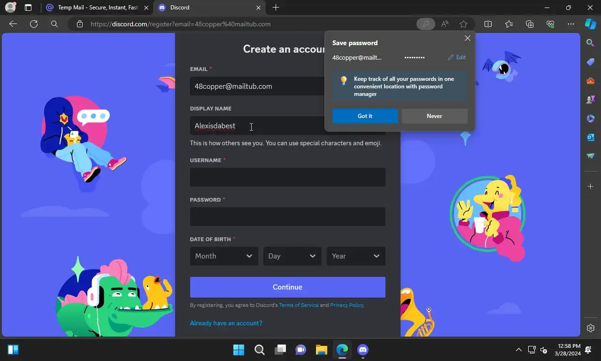Open sidebar Games chess icon
Image resolution: width=601 pixels, height=361 pixels.
coord(591,99)
